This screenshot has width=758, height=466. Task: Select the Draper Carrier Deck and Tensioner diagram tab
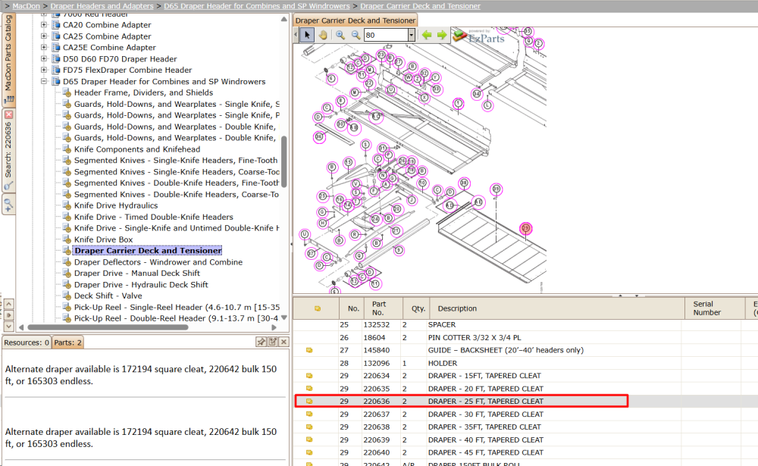point(356,20)
